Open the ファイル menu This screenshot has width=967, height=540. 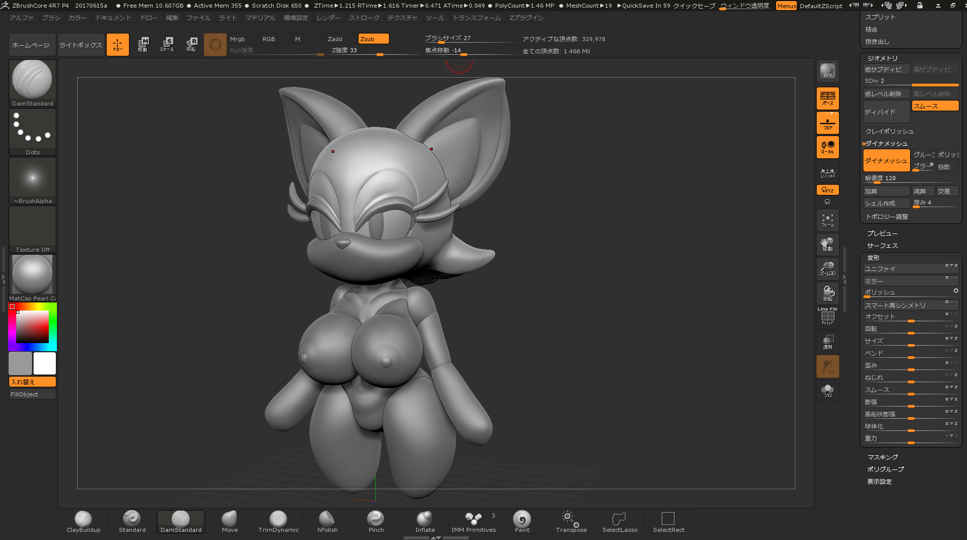(x=198, y=18)
